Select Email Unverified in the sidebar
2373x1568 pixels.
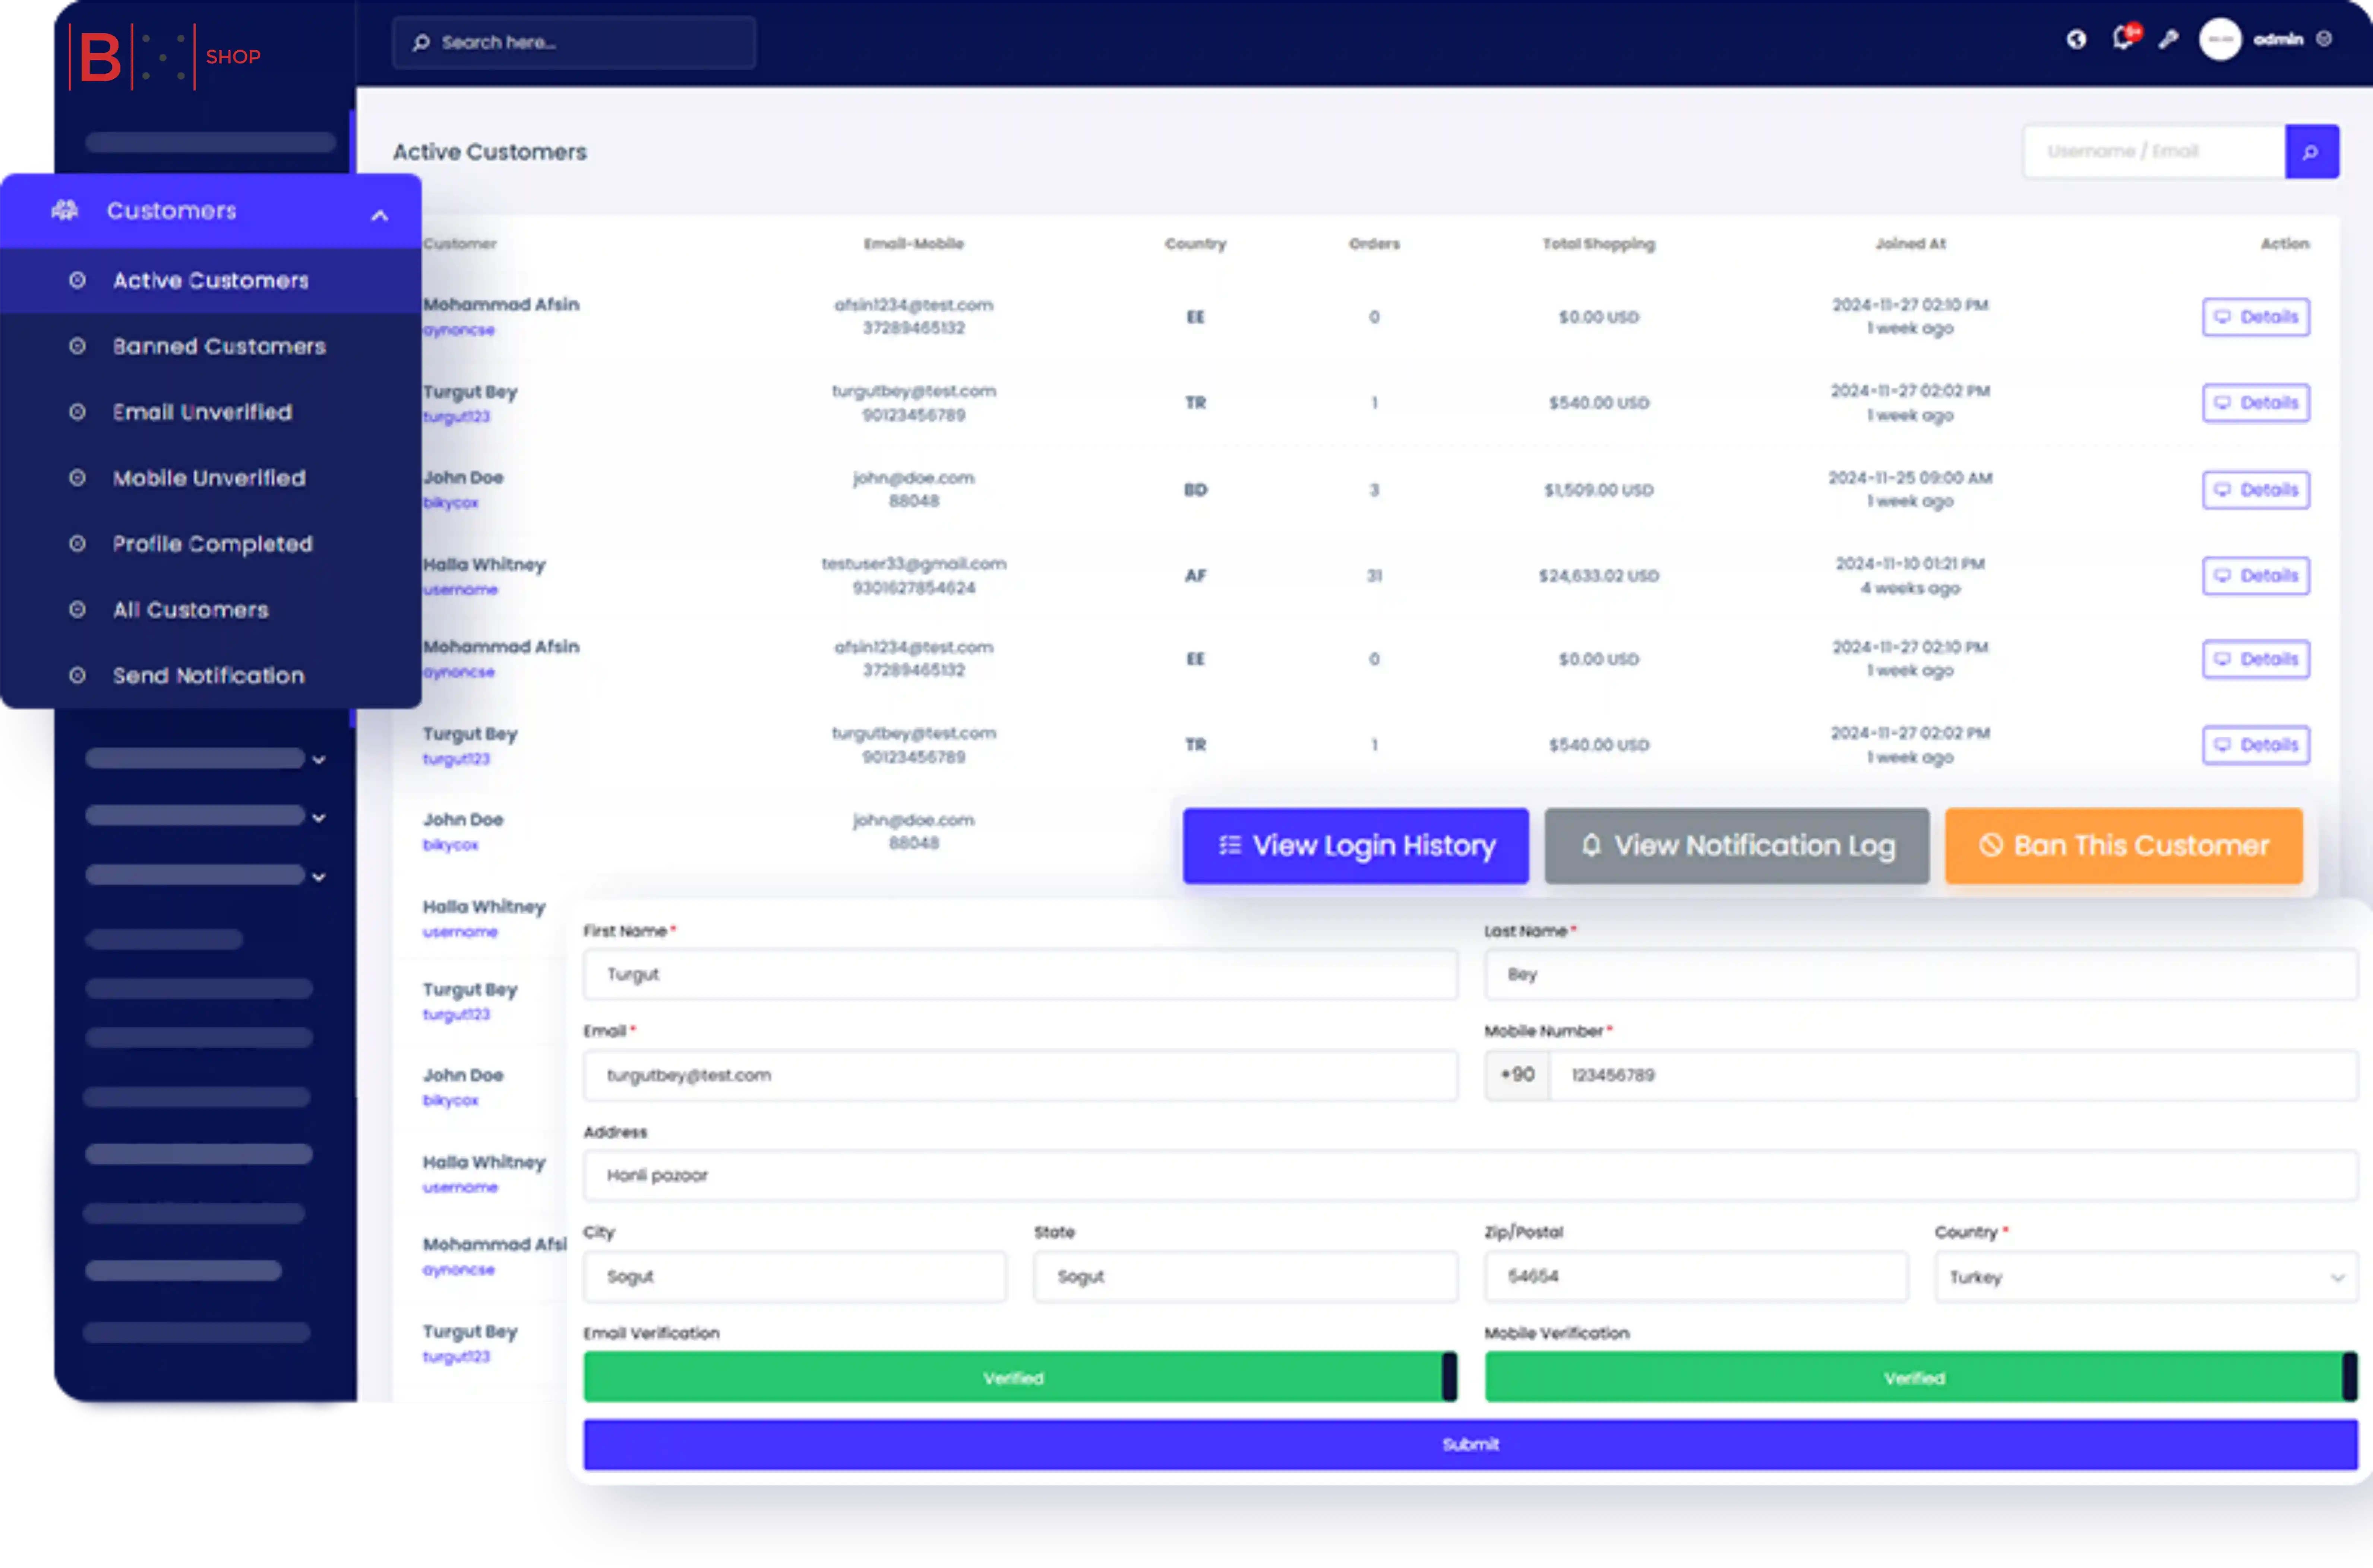pyautogui.click(x=202, y=412)
